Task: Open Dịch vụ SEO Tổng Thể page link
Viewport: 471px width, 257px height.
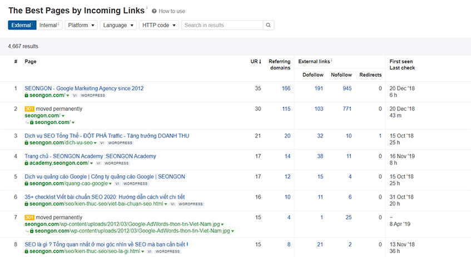Action: (107, 136)
